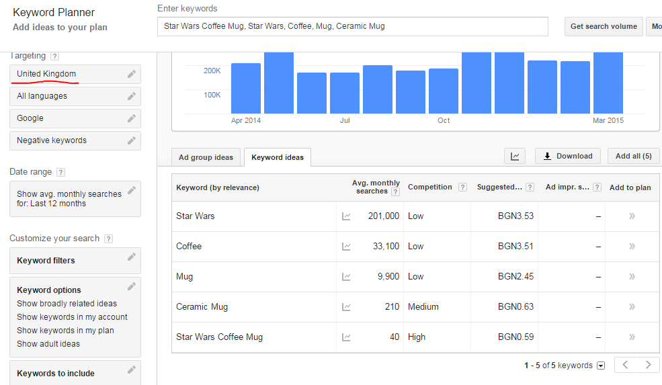Open rows-per-page dropdown near keywords count

tap(601, 366)
